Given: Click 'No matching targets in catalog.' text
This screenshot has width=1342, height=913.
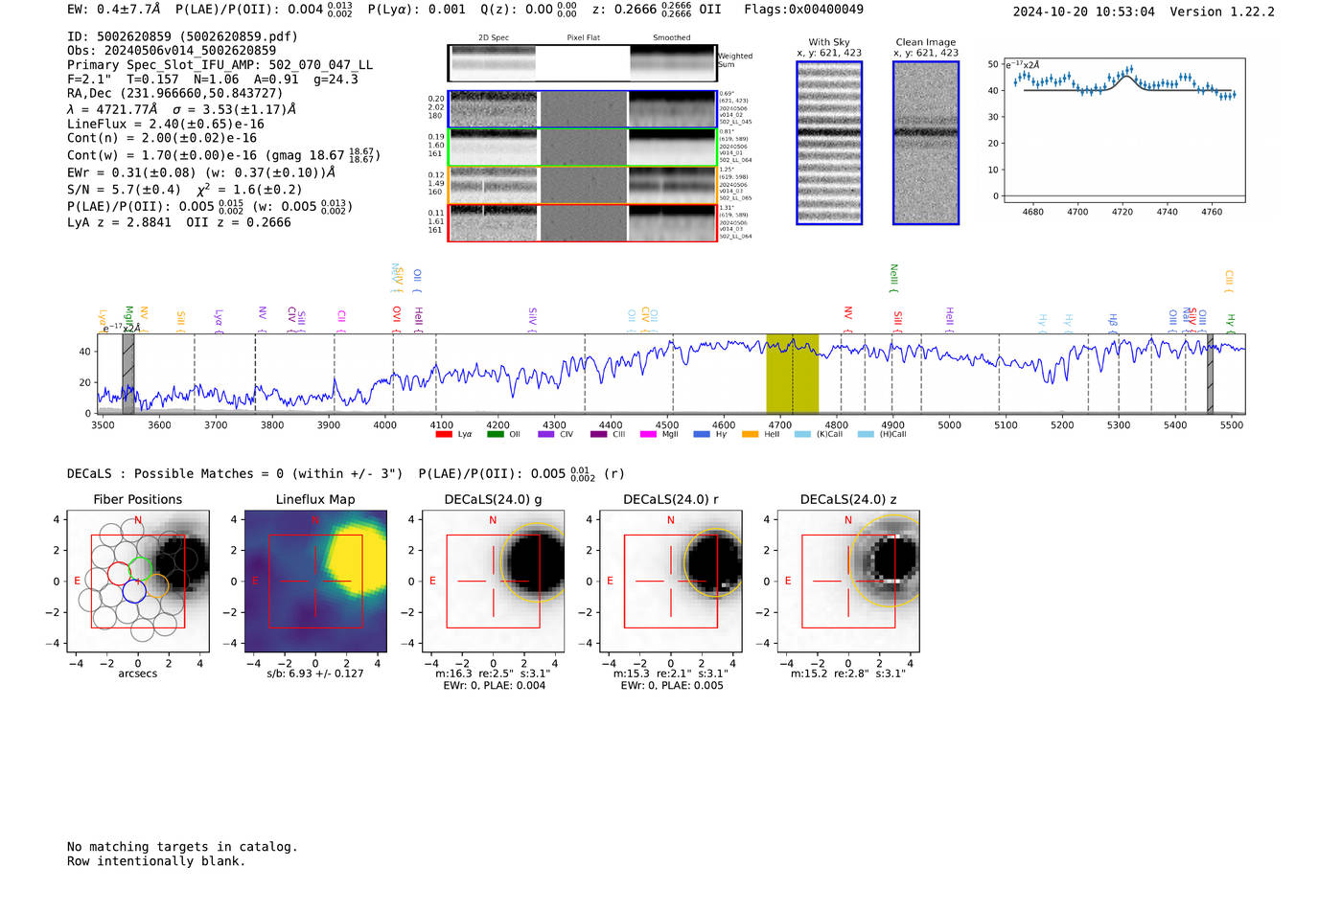Looking at the screenshot, I should click(x=182, y=847).
